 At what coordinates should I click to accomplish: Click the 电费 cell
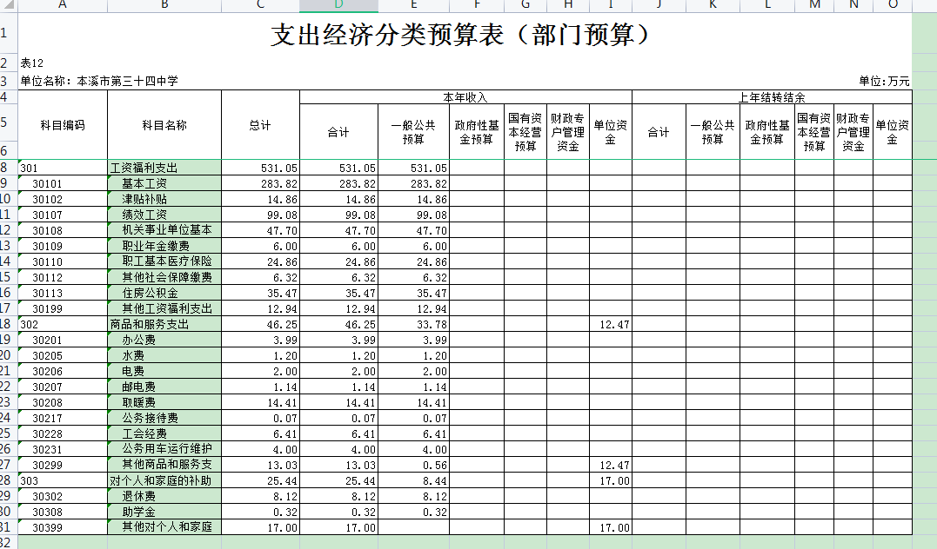tap(164, 371)
